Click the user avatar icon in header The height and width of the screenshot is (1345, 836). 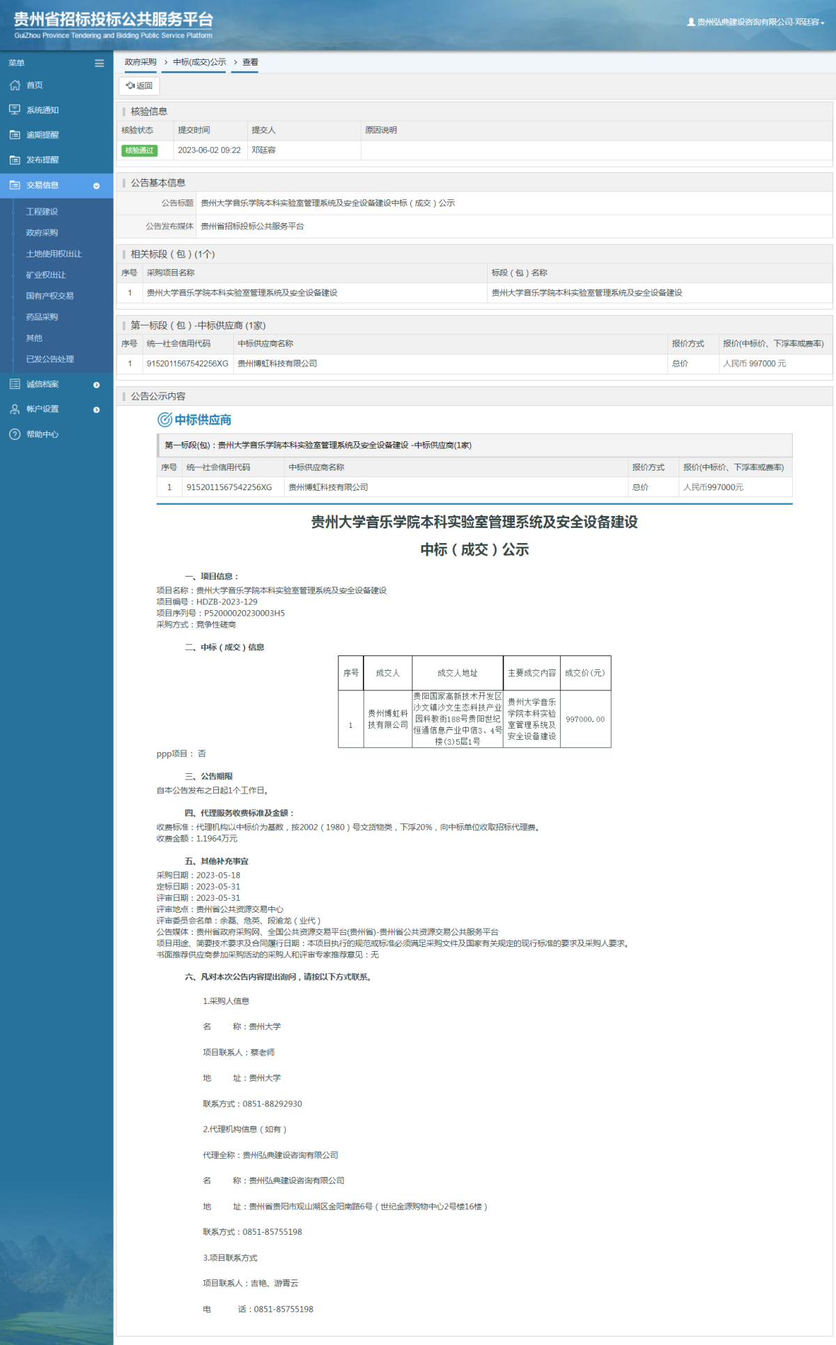click(x=691, y=22)
